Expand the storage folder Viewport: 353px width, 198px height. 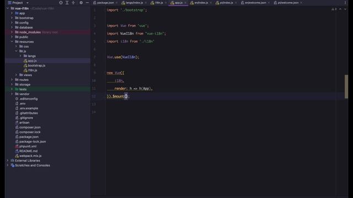[12, 84]
